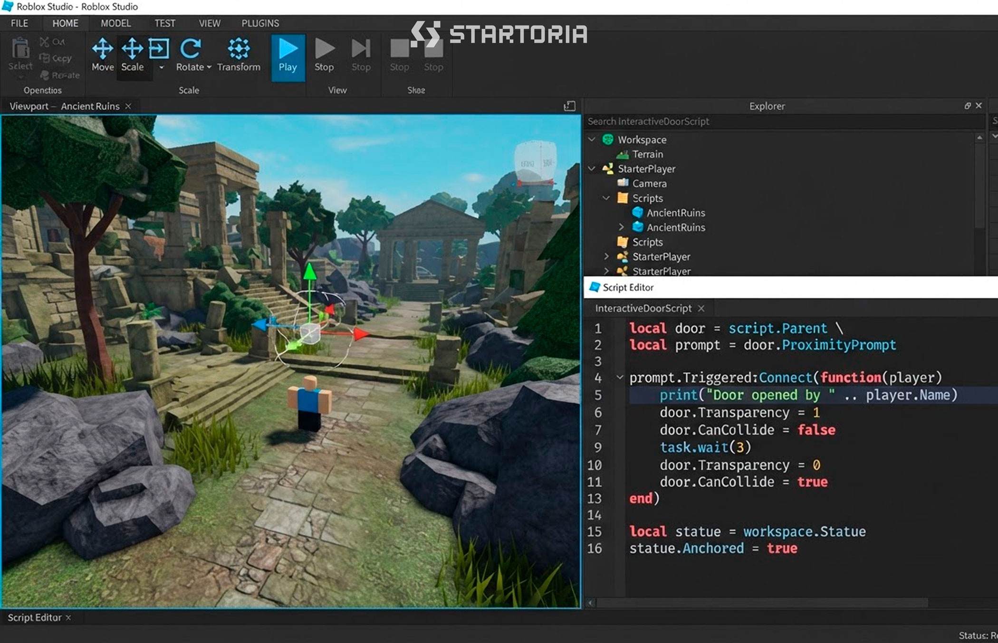Collapse the Workspace tree node
Screen dimensions: 998x643
click(x=592, y=140)
